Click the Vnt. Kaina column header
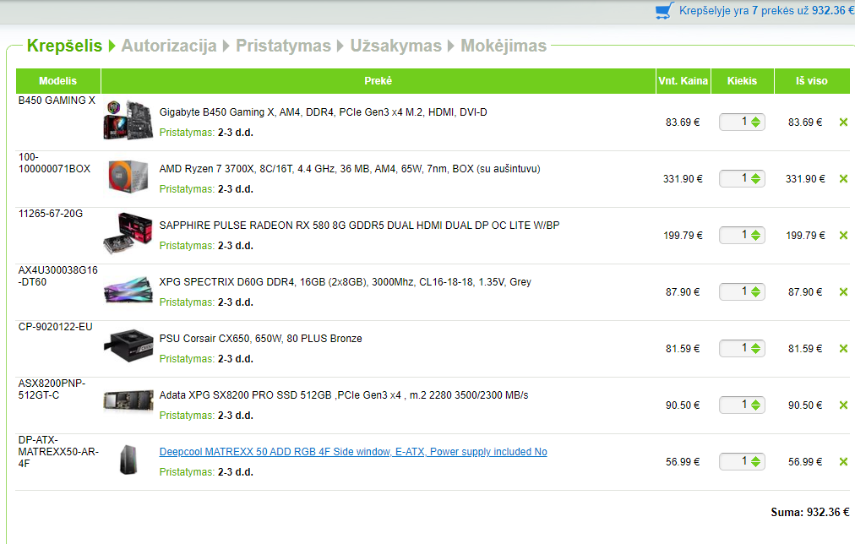The image size is (855, 544). point(683,81)
